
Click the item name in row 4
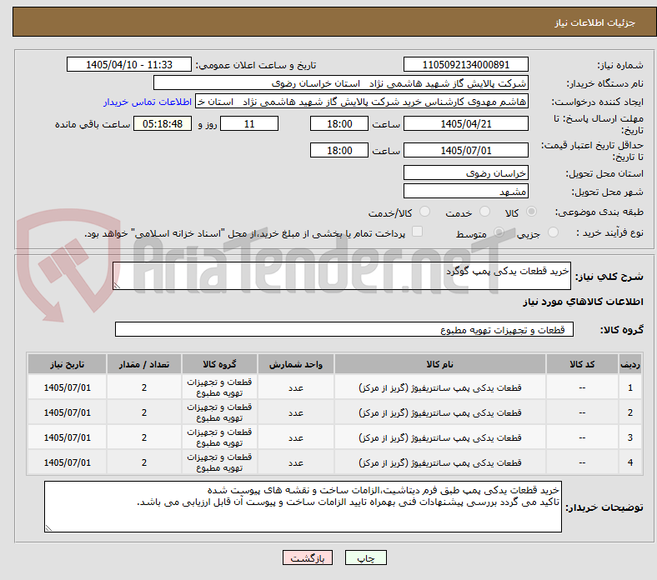click(440, 462)
